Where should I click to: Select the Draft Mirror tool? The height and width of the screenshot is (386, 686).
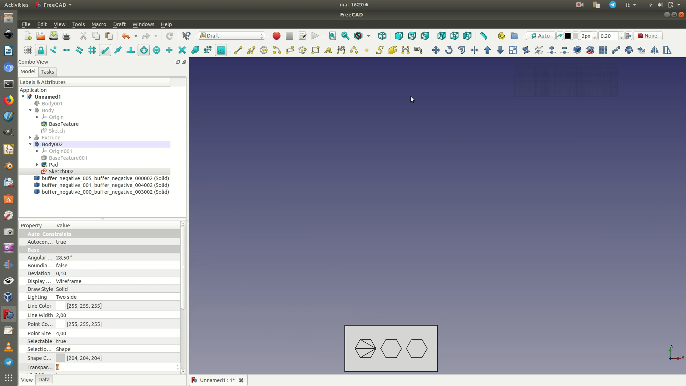click(x=655, y=50)
